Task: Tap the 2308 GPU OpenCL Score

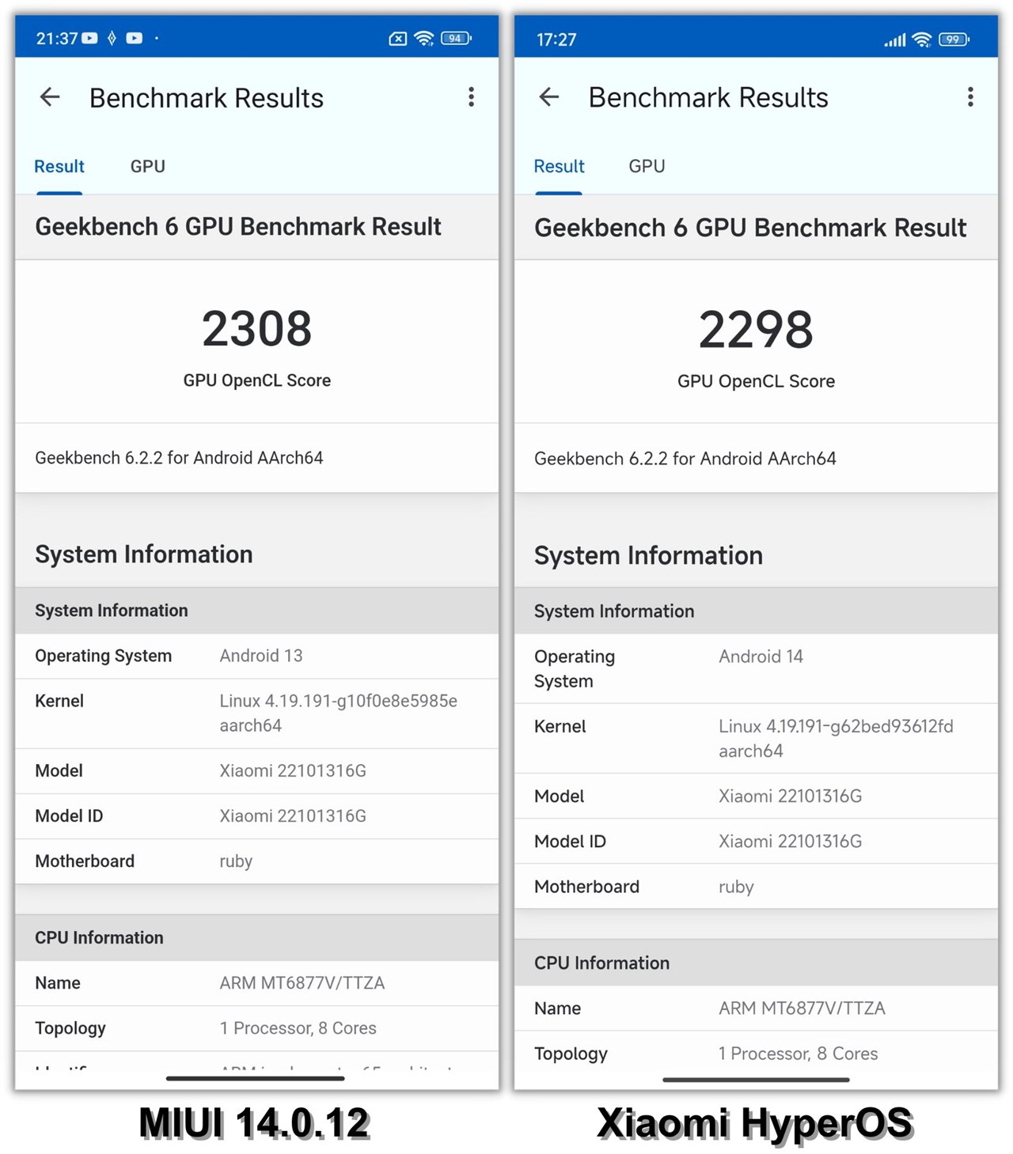Action: [x=256, y=328]
